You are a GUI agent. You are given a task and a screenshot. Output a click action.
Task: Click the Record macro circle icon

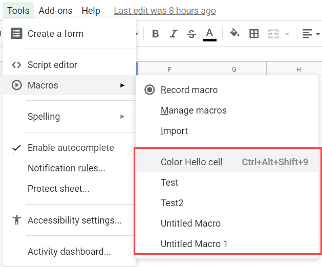(x=149, y=90)
